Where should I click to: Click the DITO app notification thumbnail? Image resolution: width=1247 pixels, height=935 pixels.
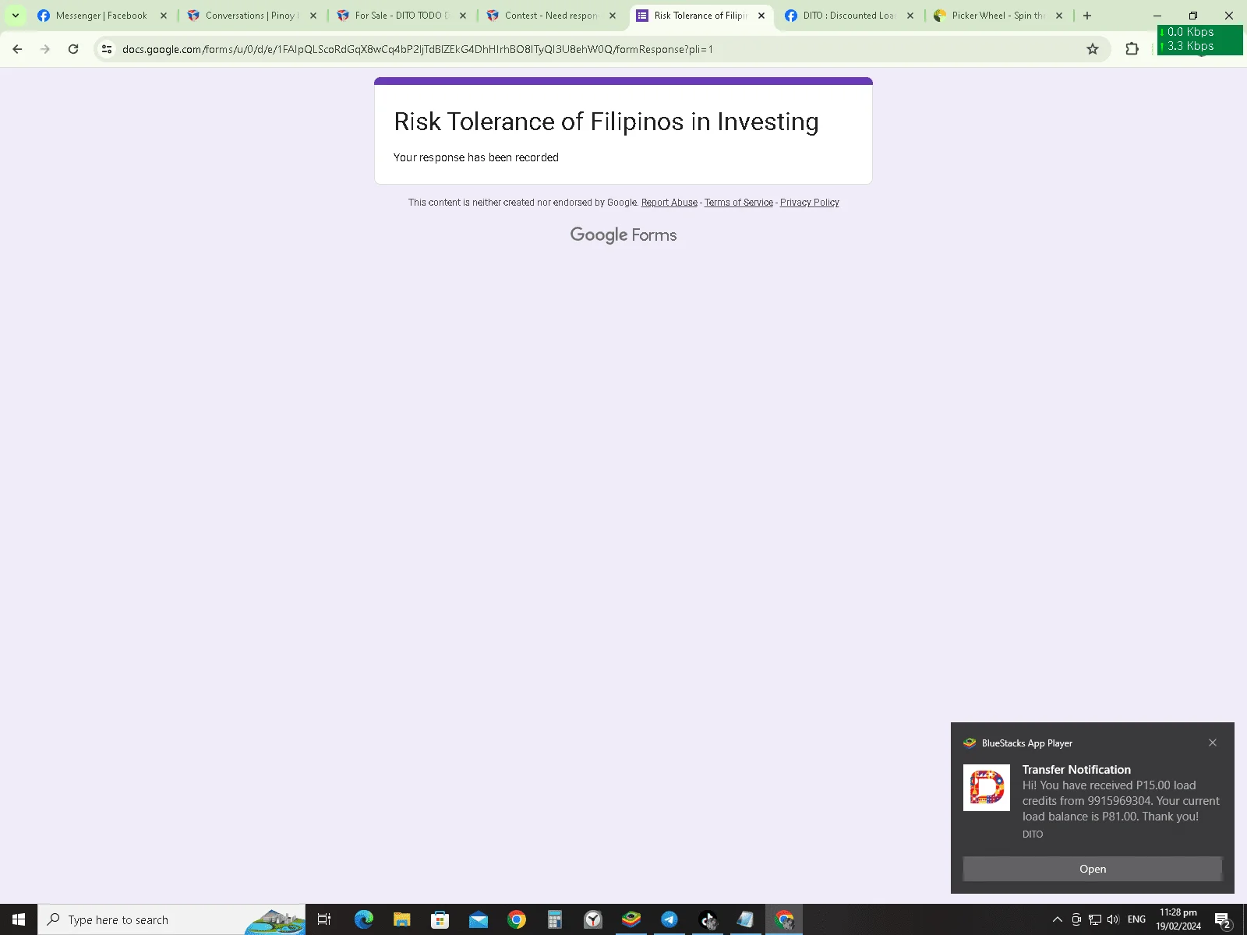pos(987,788)
